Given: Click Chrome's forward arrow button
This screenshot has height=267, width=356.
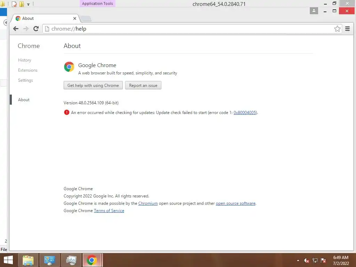Looking at the screenshot, I should (26, 29).
